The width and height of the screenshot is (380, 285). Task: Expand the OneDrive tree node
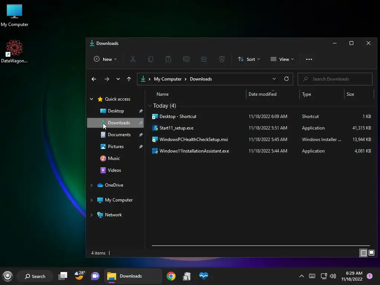92,185
